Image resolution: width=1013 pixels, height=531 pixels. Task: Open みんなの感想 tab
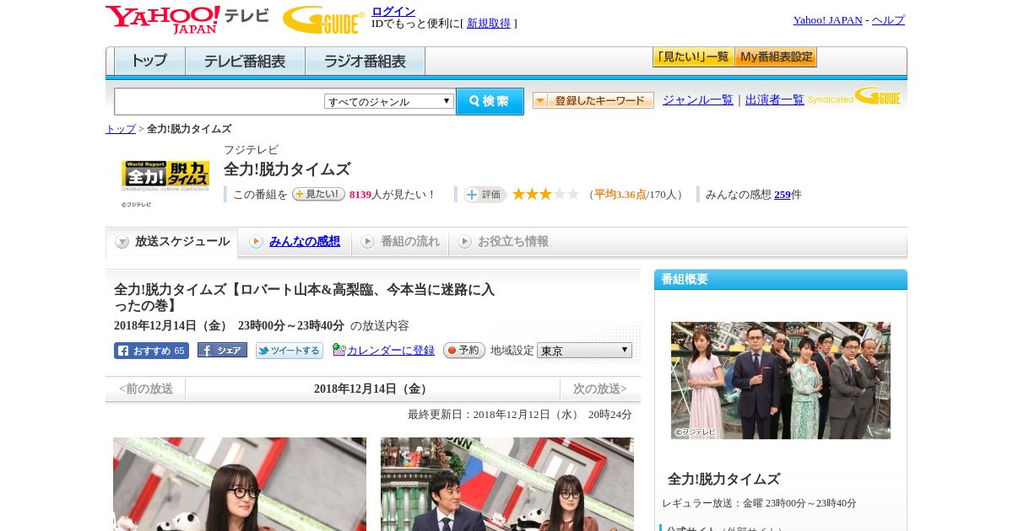pos(304,242)
